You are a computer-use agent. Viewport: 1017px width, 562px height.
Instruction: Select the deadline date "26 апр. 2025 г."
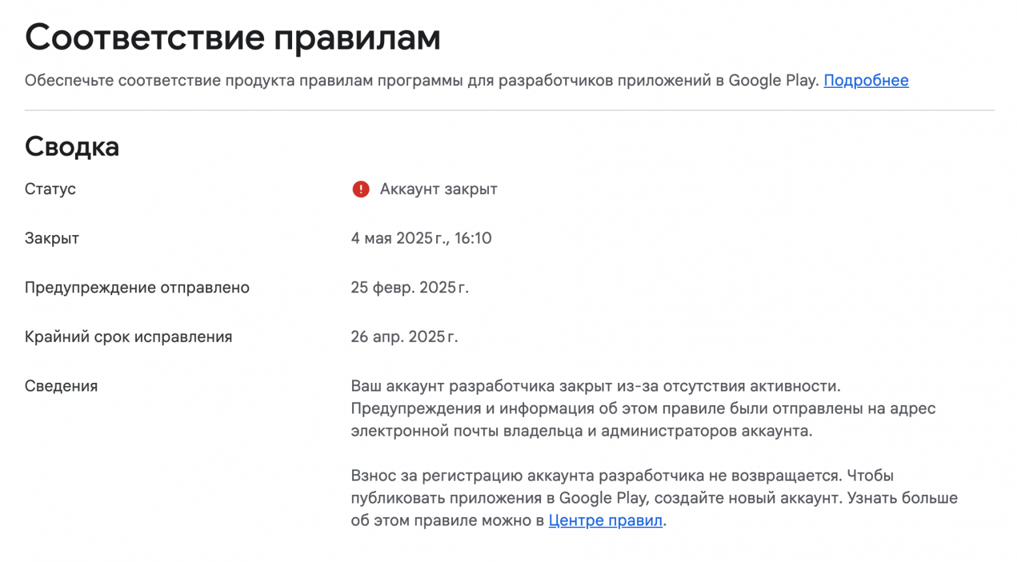point(405,337)
